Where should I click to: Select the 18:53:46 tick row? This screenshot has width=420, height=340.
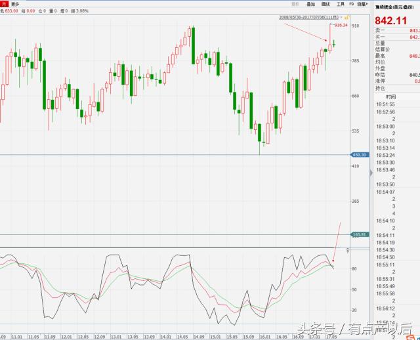(x=397, y=170)
